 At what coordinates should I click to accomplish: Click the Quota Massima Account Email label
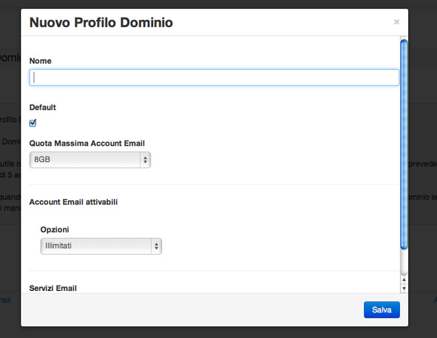click(x=87, y=143)
